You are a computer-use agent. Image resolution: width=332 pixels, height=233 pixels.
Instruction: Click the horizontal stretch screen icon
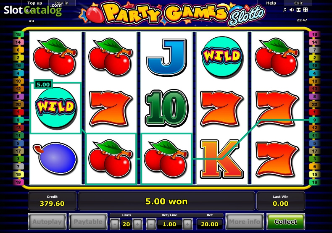(x=298, y=10)
